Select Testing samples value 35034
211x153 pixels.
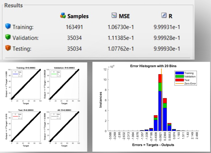pyautogui.click(x=74, y=49)
